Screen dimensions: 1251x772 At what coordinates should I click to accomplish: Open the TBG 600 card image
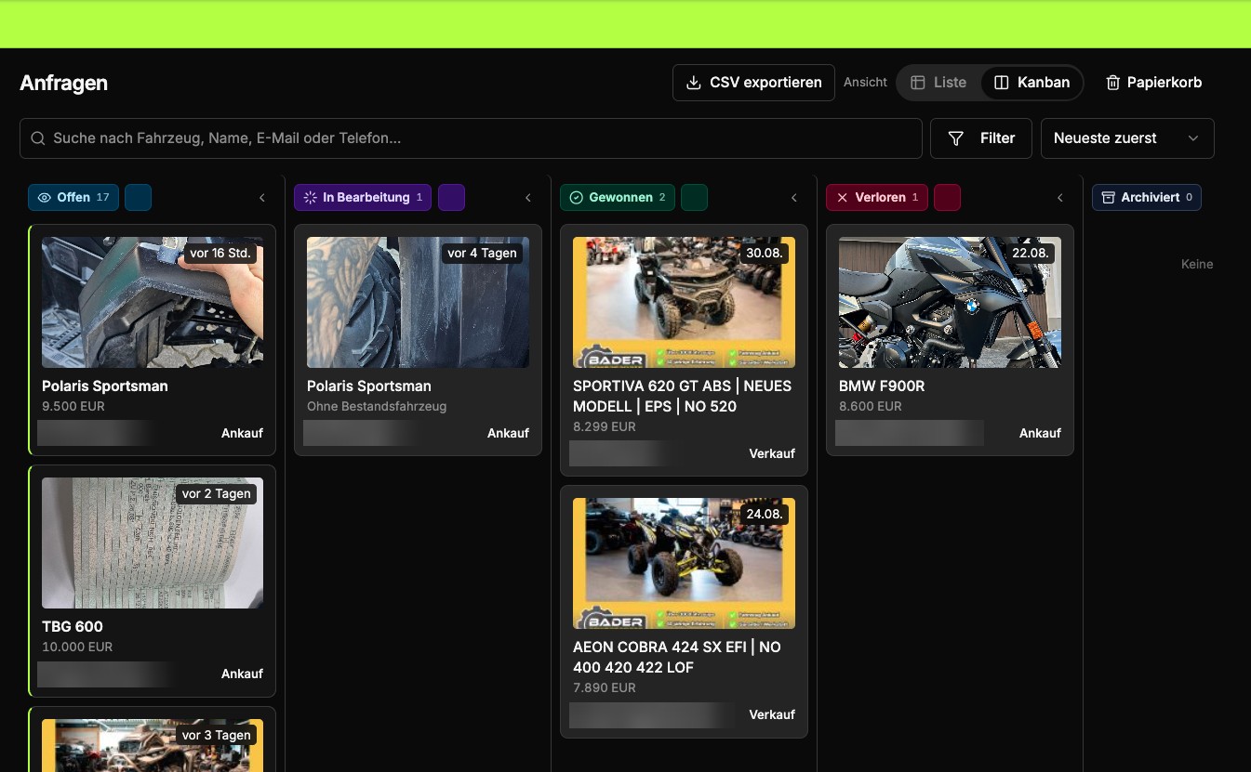(153, 543)
